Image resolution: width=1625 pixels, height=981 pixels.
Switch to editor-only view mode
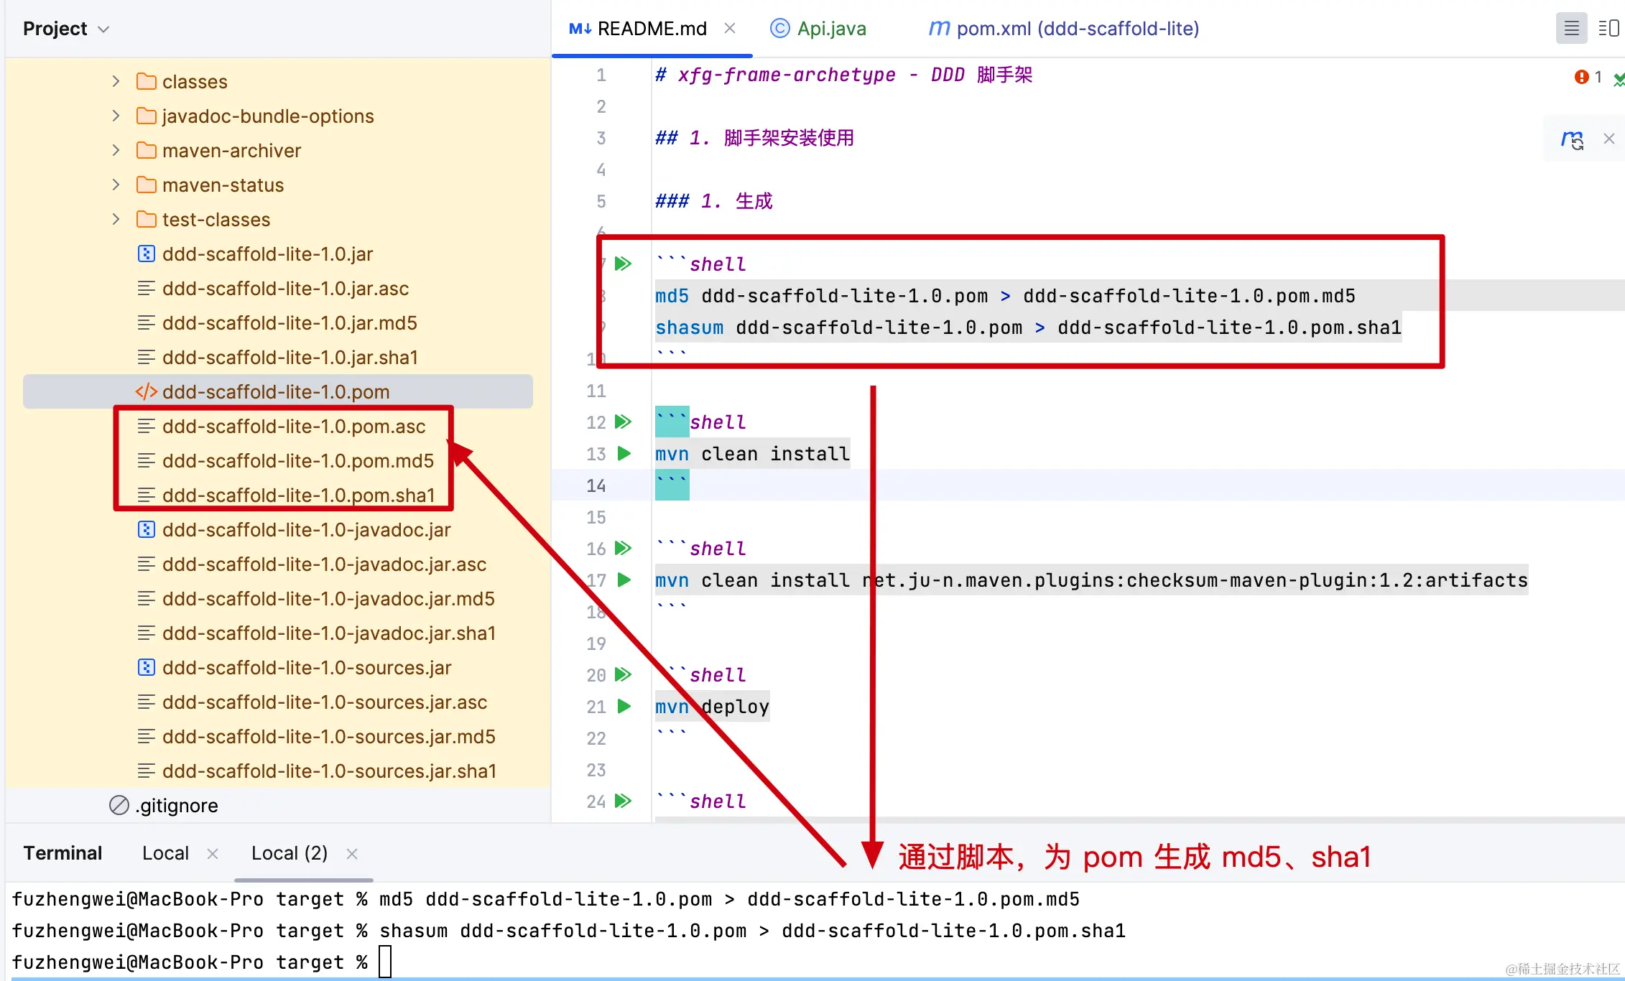[1571, 29]
